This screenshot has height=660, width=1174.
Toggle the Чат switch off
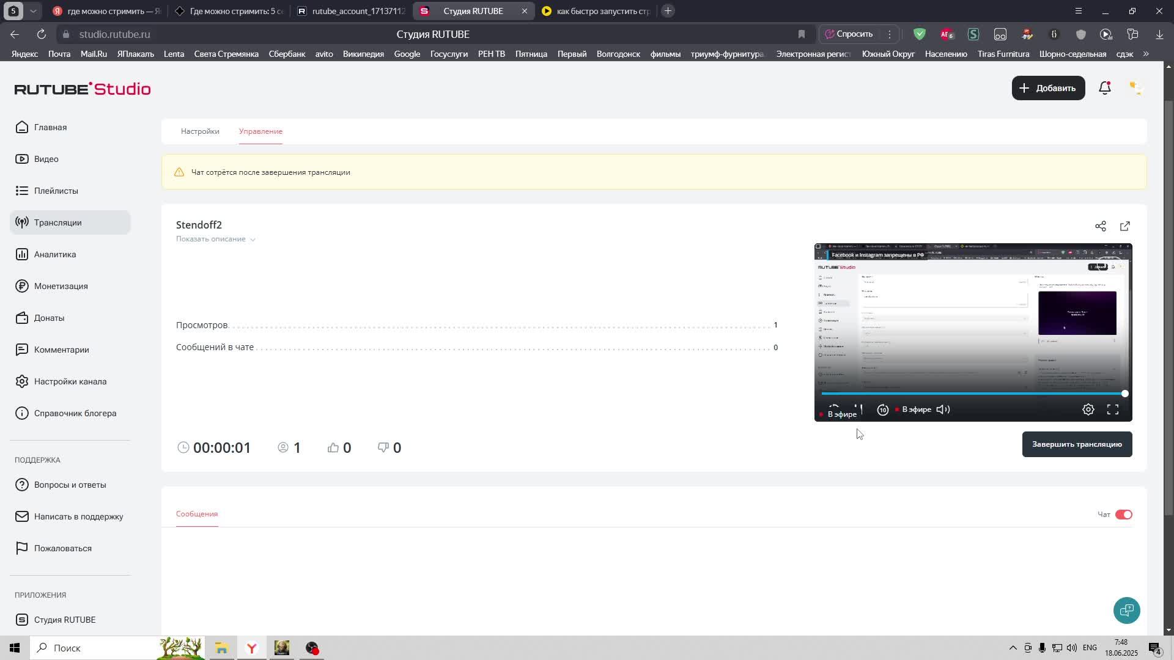[x=1123, y=515]
